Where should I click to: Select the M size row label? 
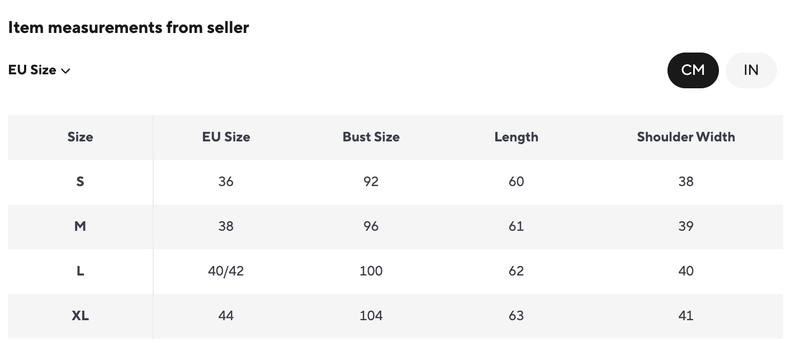point(80,226)
